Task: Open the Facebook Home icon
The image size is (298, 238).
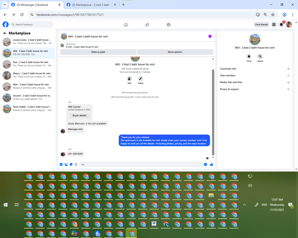Action: [126, 24]
